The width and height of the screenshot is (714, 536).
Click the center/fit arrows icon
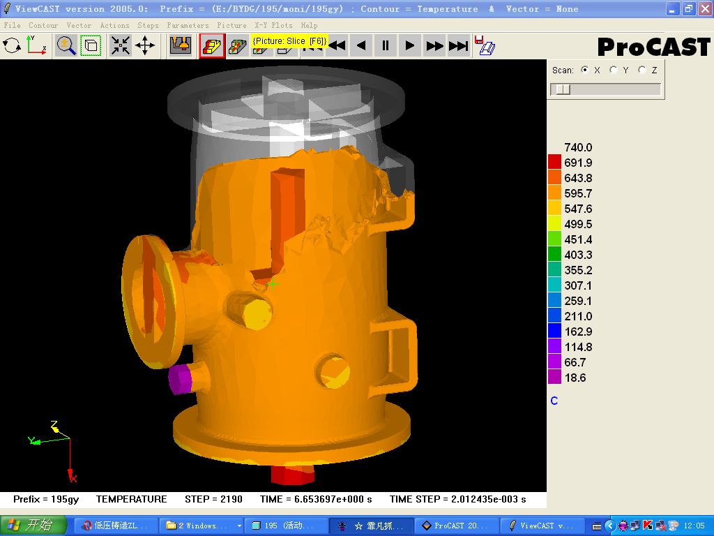(121, 45)
